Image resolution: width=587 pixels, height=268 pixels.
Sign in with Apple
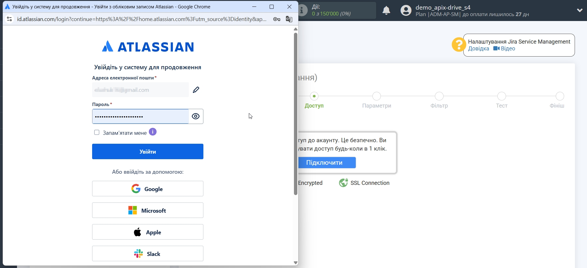point(148,232)
